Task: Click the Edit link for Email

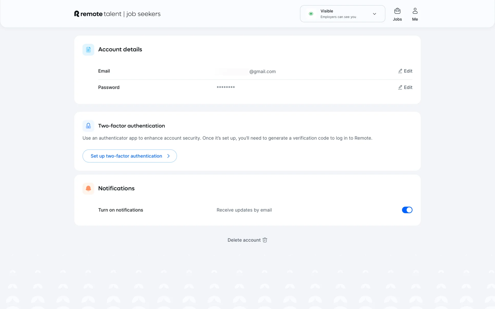Action: tap(408, 71)
